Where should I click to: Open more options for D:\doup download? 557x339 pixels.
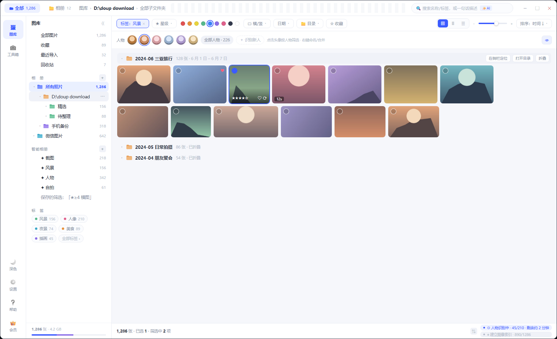(x=103, y=97)
